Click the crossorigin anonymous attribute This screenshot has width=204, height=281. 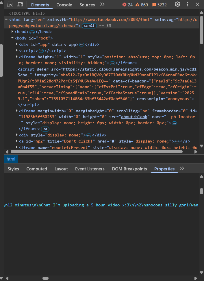coord(164,99)
